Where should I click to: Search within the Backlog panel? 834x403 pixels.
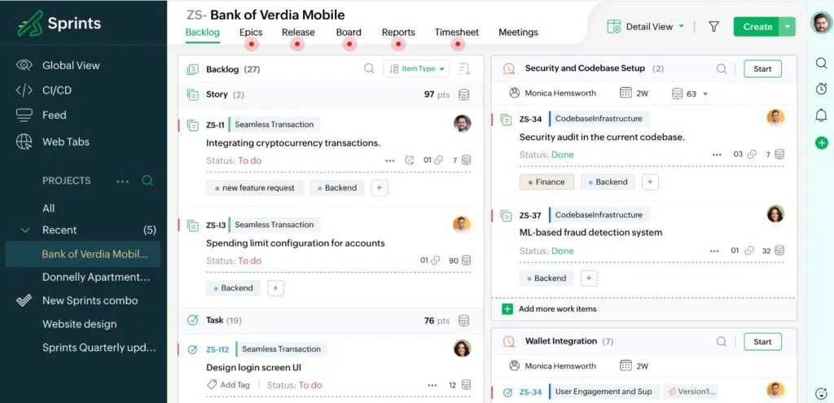point(369,69)
